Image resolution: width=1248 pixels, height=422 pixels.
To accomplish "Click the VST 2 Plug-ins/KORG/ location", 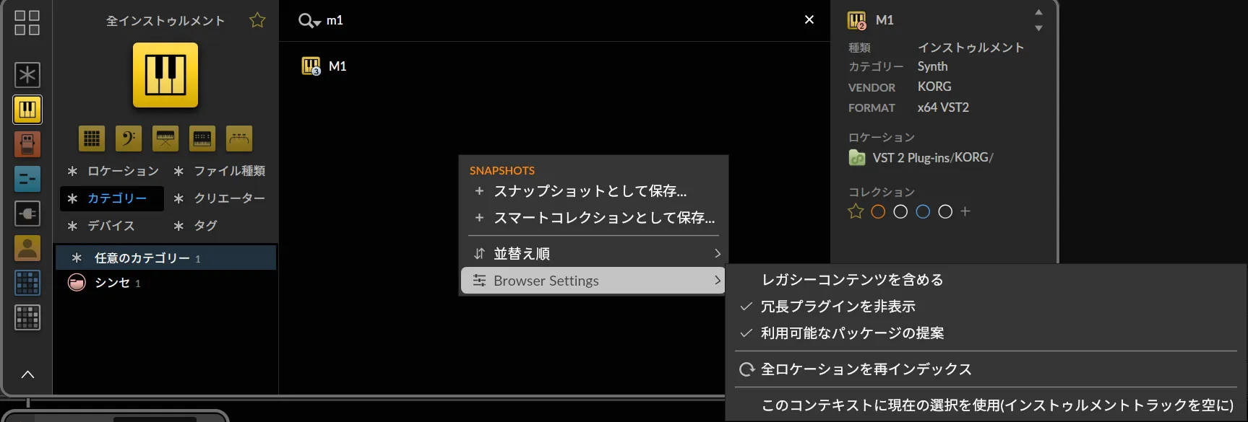I will coord(932,157).
